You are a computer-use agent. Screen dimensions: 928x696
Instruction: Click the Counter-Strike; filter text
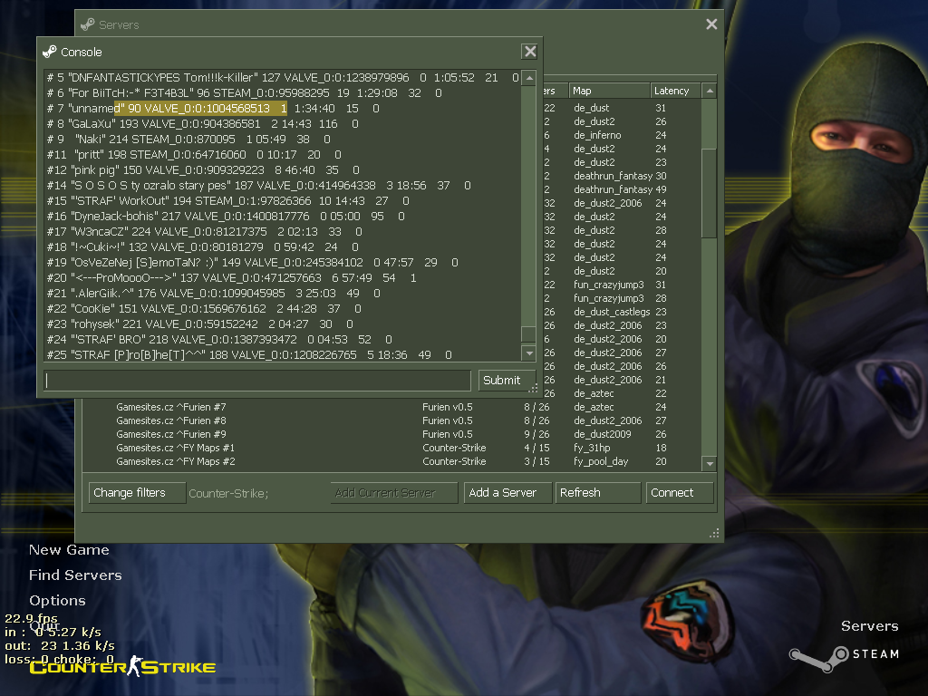pos(228,493)
